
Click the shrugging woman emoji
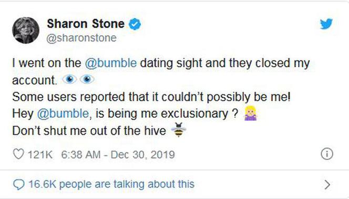pyautogui.click(x=251, y=113)
